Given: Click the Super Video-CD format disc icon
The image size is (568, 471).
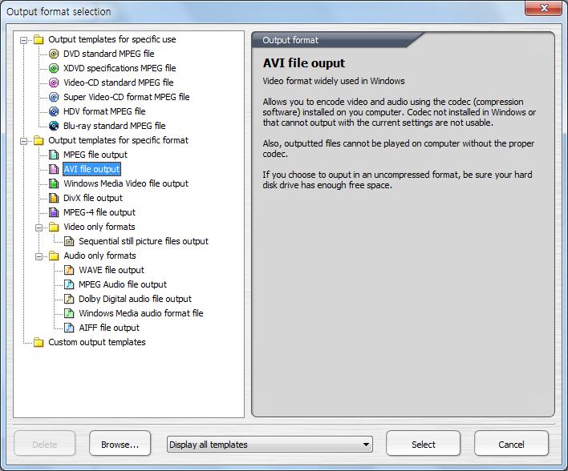Looking at the screenshot, I should point(54,97).
